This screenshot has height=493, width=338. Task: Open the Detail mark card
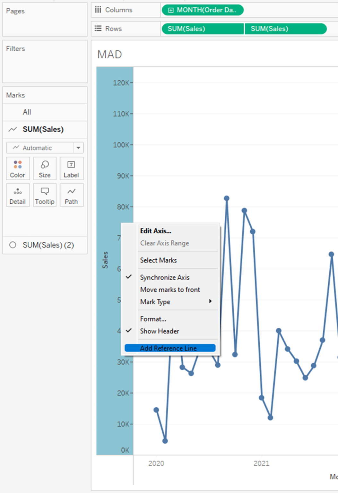tap(18, 195)
